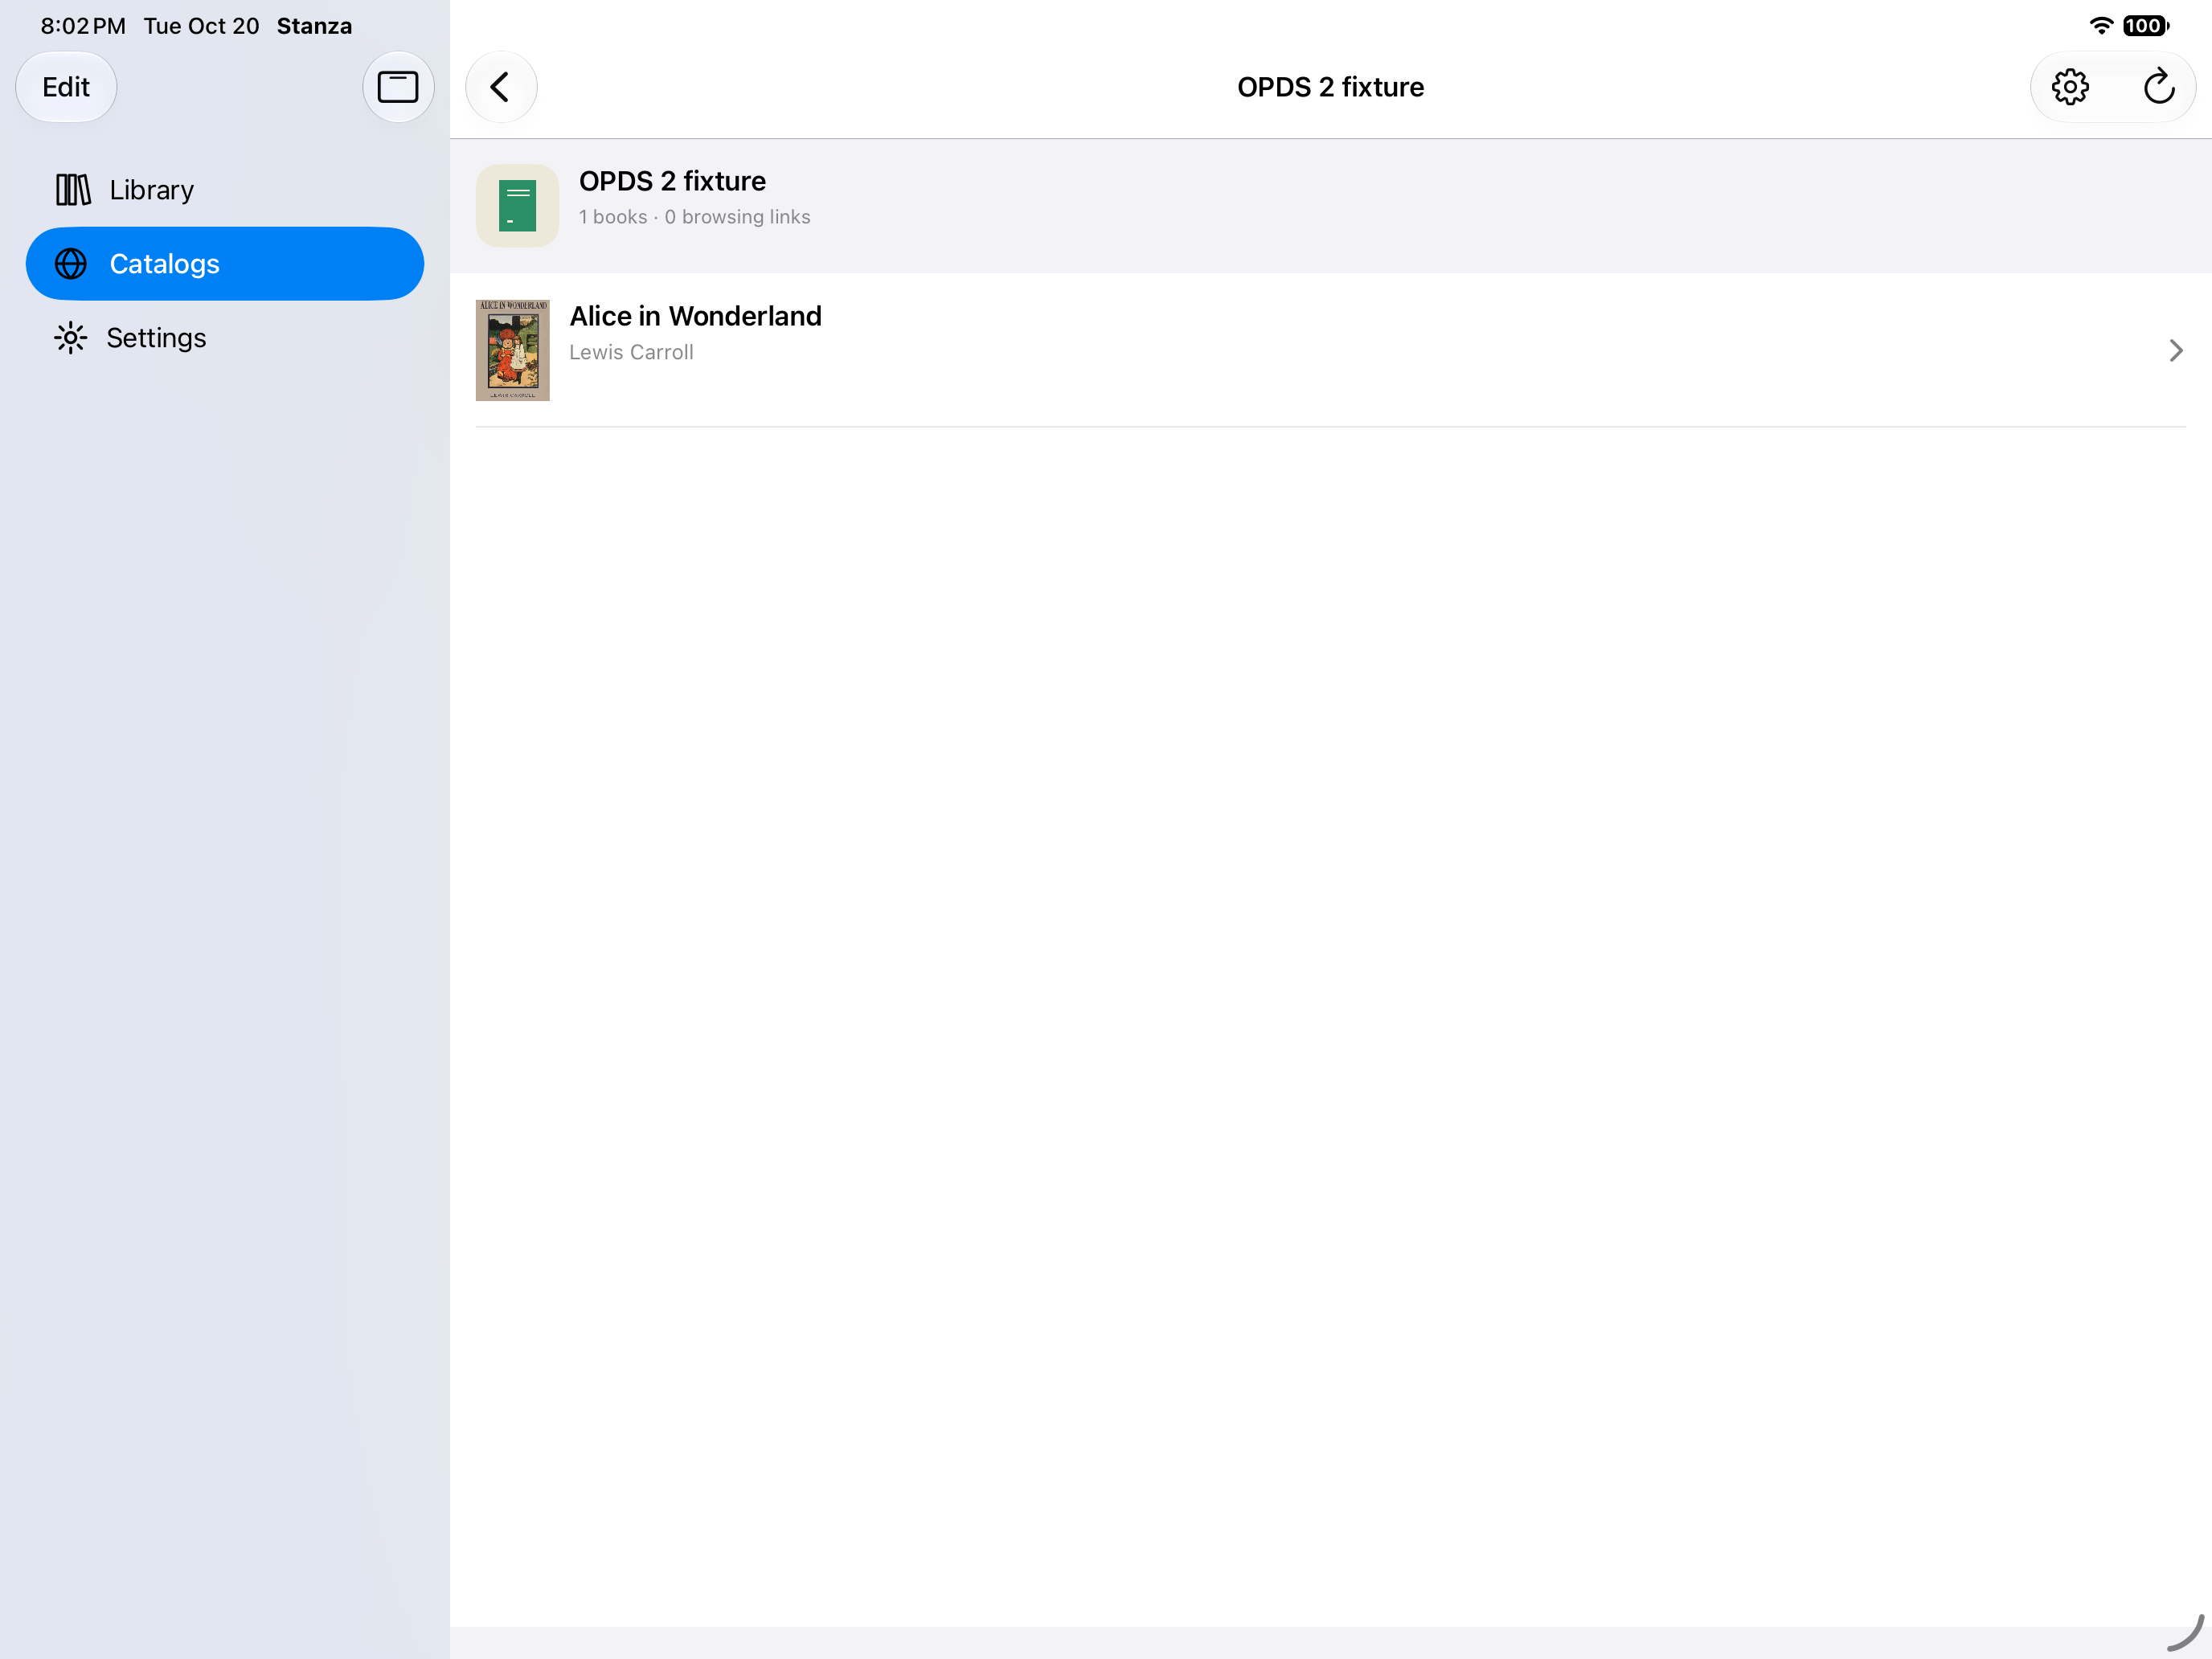Tap the battery 100 indicator

coord(2146,26)
